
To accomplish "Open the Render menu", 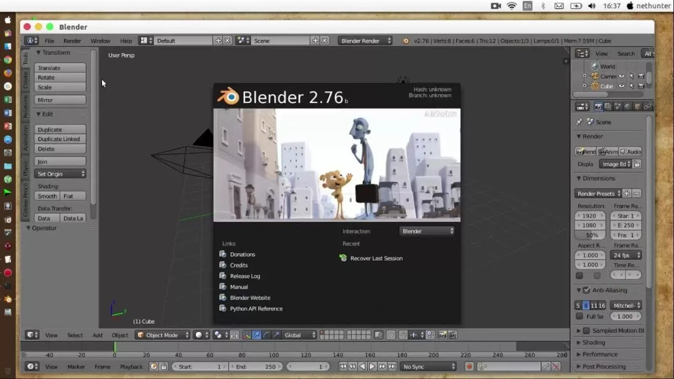I will [x=72, y=41].
